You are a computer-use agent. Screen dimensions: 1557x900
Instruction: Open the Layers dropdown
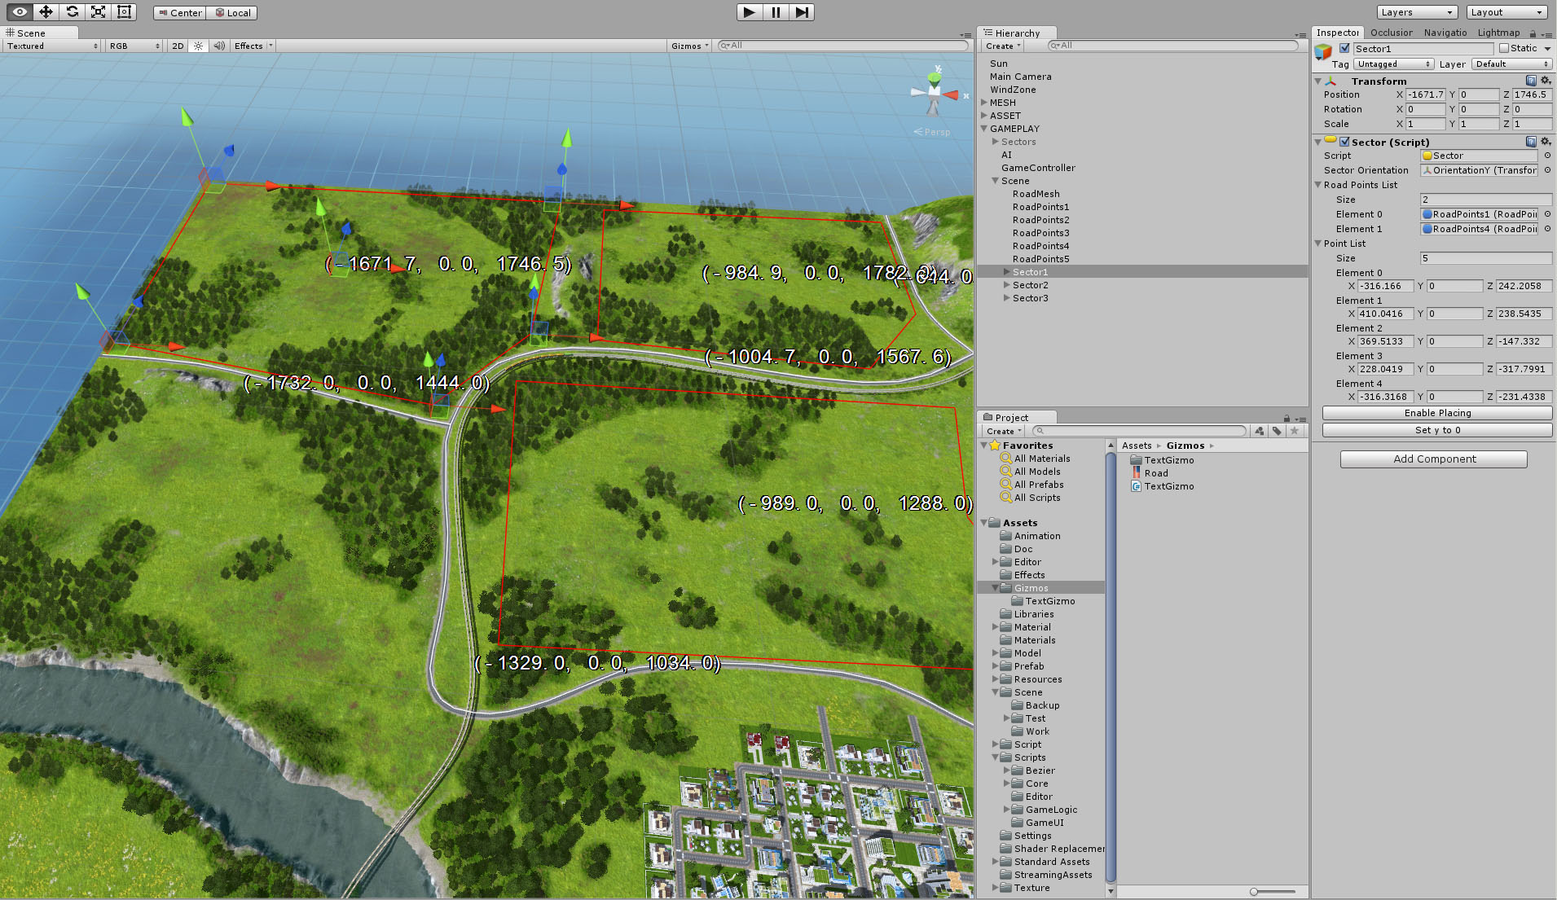(x=1417, y=12)
